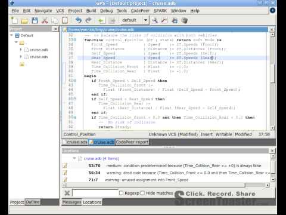Viewport: 286px width, 215px height.
Task: Click the Redo arrow icon
Action: [x=89, y=20]
